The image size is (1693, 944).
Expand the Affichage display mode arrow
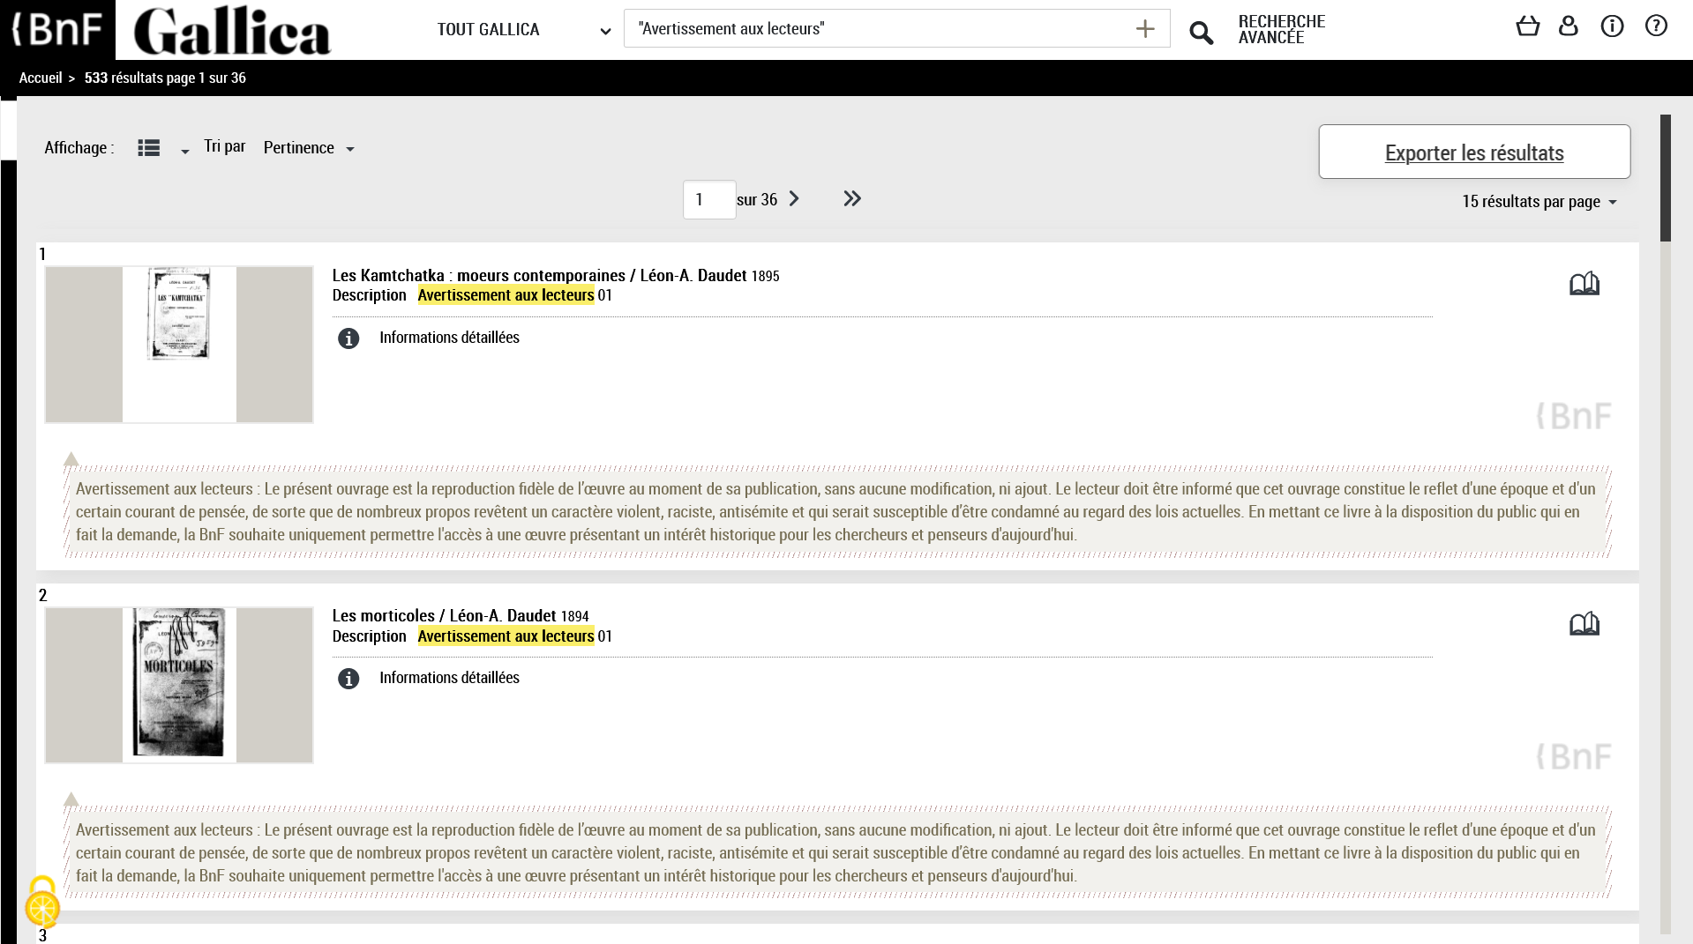click(184, 152)
